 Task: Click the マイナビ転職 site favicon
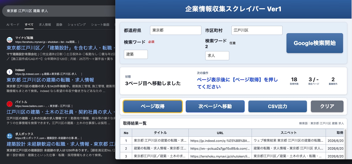(x=10, y=40)
